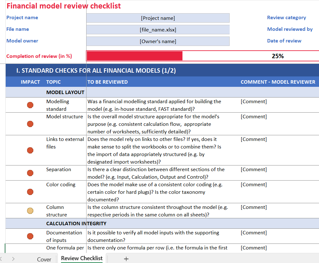
Task: Select the Project name label
Action: 22,18
